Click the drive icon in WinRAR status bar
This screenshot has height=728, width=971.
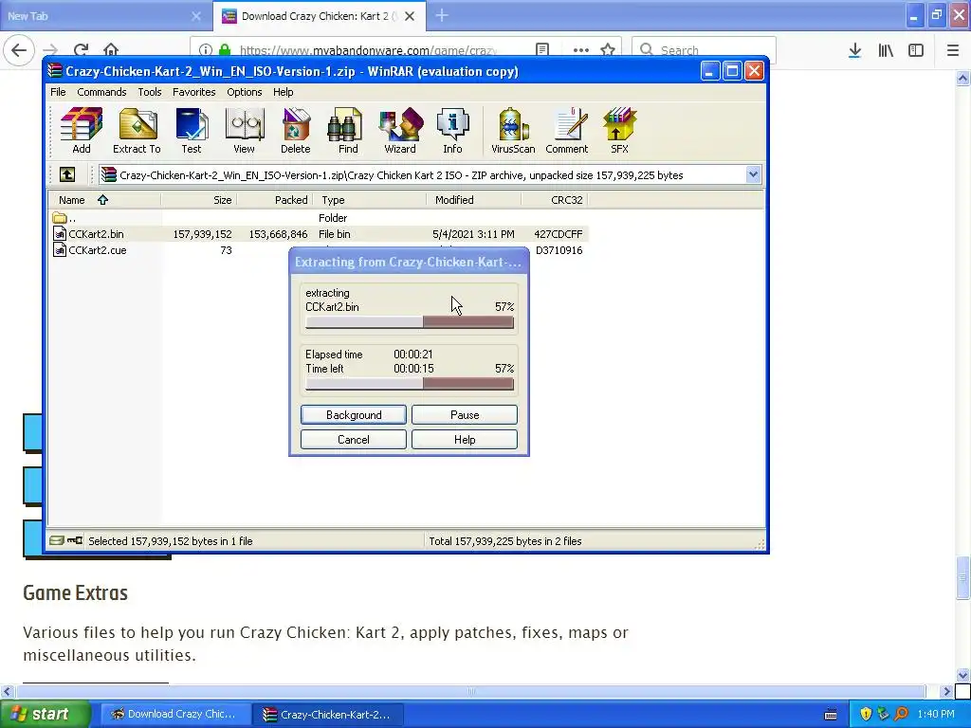[56, 540]
